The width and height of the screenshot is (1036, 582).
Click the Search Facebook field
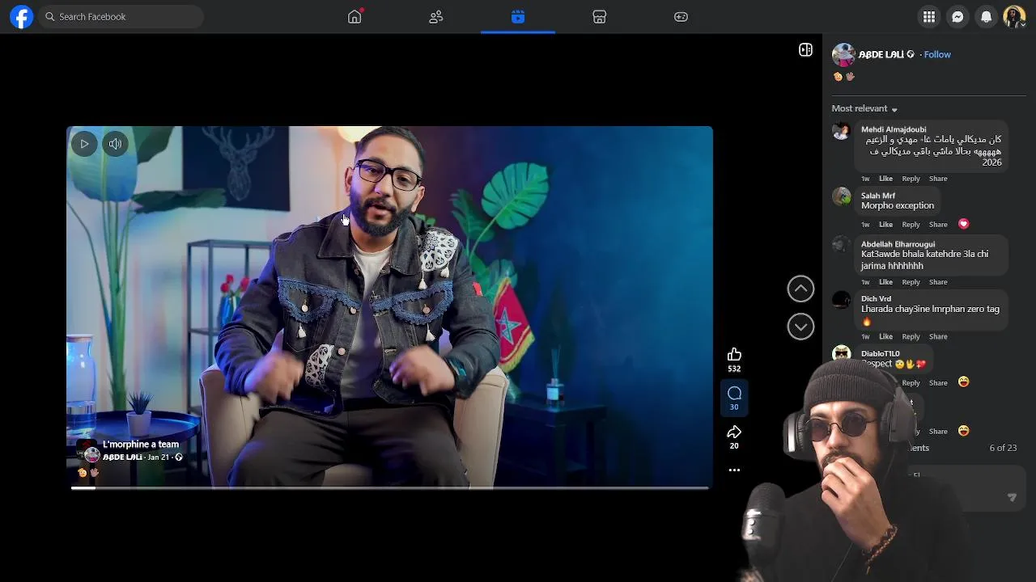[x=121, y=16]
